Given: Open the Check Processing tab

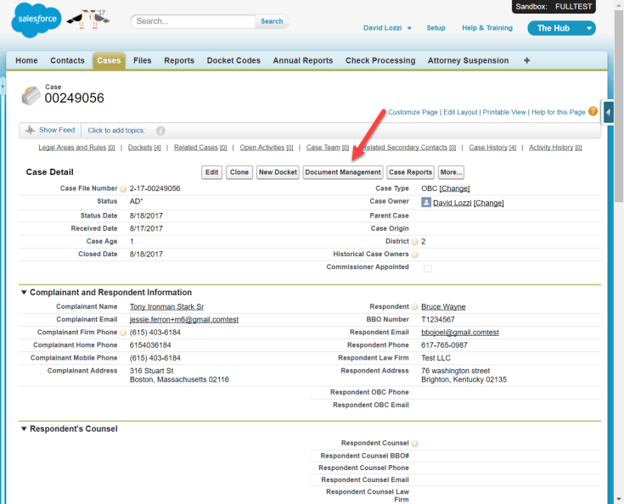Looking at the screenshot, I should tap(380, 60).
